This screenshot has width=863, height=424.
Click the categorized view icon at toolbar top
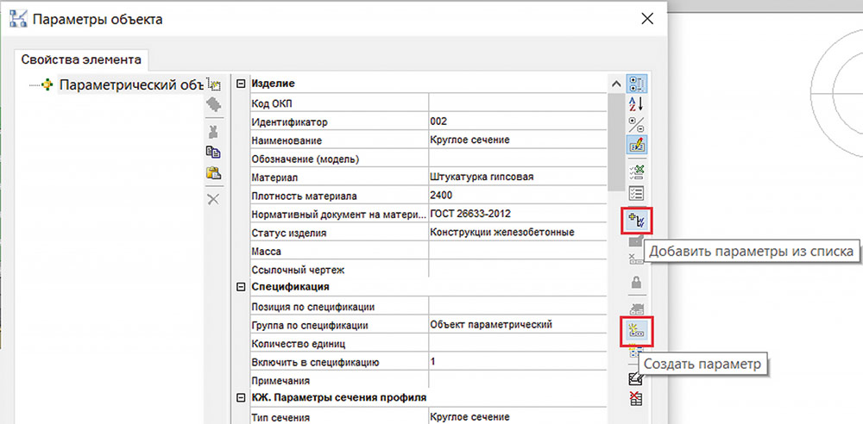[x=638, y=84]
